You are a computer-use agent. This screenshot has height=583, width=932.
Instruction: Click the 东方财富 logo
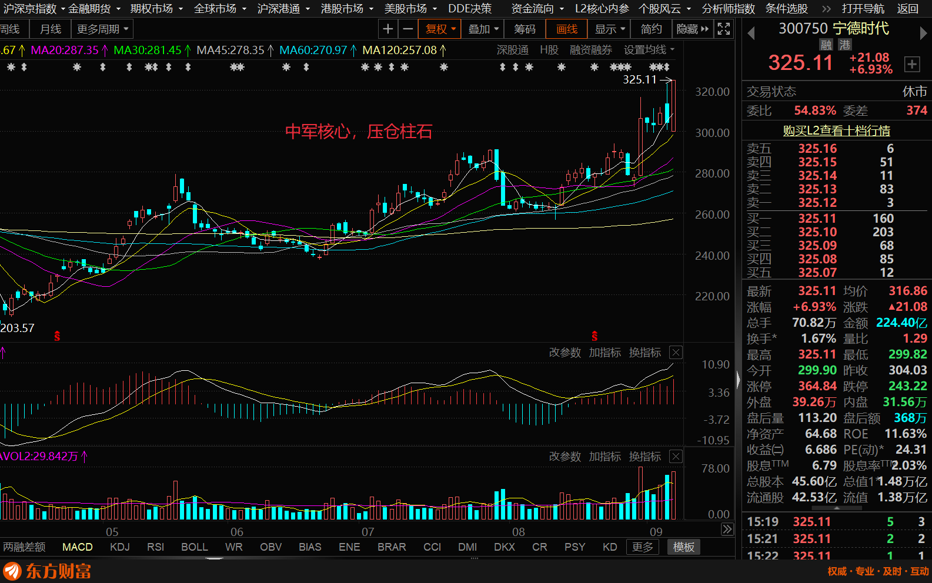point(48,571)
